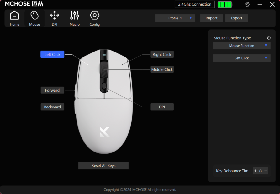
Task: Open the Home tab
Action: 14,18
